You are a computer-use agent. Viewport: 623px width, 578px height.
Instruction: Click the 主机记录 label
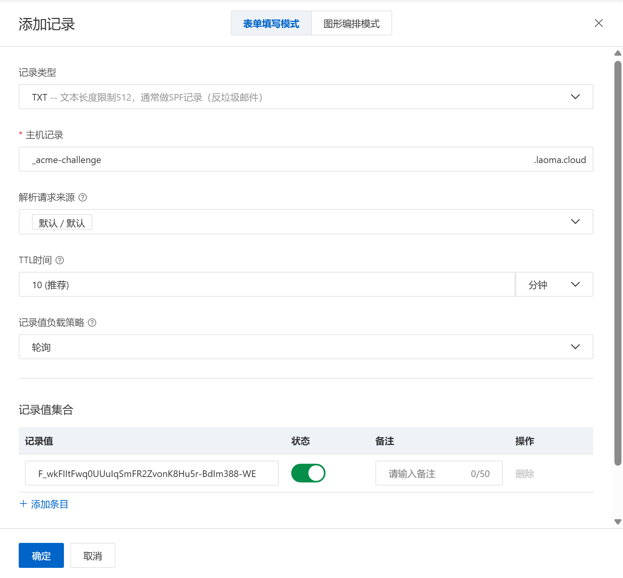(x=44, y=135)
